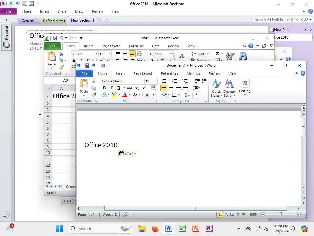Click Bold in Word's Font group
Image resolution: width=314 pixels, height=236 pixels.
(104, 88)
